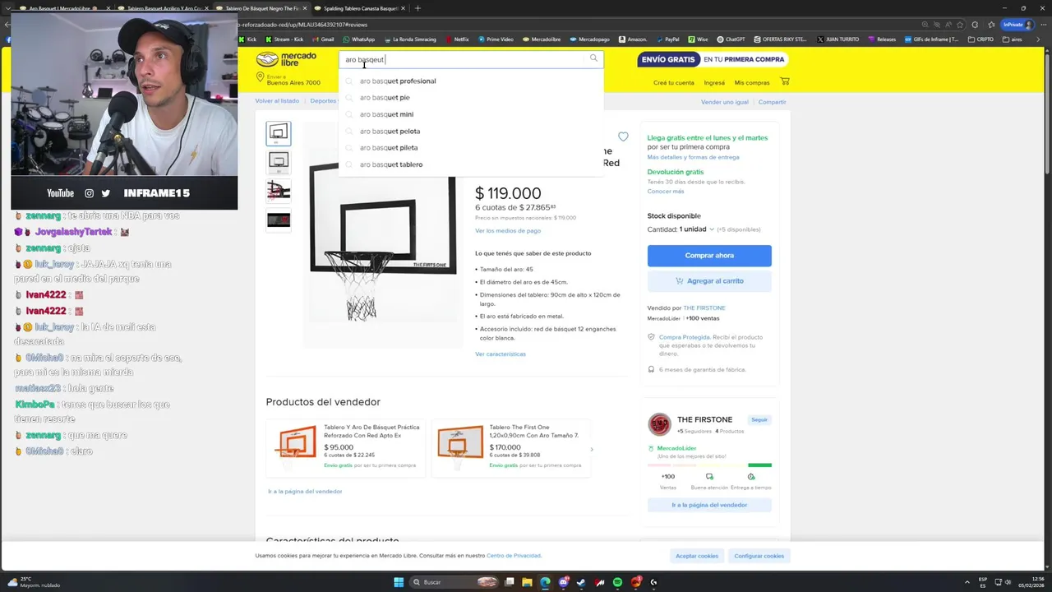Select the first product thumbnail image
This screenshot has height=592, width=1052.
click(x=279, y=133)
